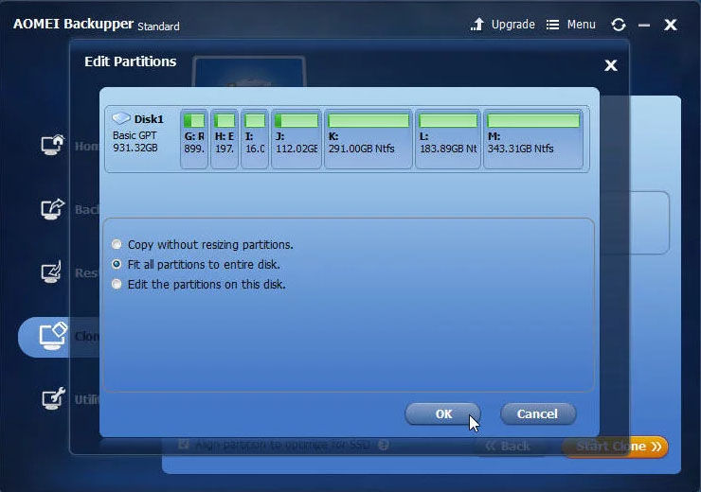Click the help icon beside SSD option

coord(383,445)
